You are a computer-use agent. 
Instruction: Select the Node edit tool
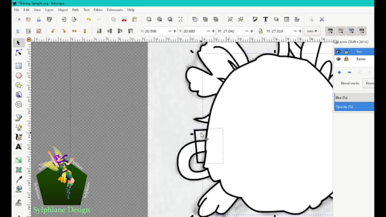19,52
